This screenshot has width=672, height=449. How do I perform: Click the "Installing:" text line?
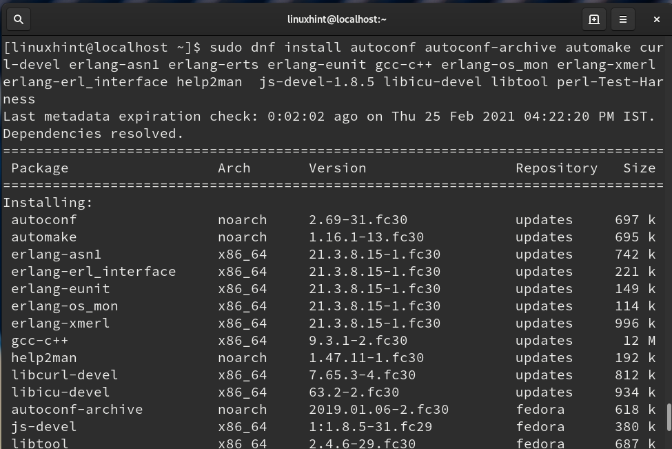48,202
